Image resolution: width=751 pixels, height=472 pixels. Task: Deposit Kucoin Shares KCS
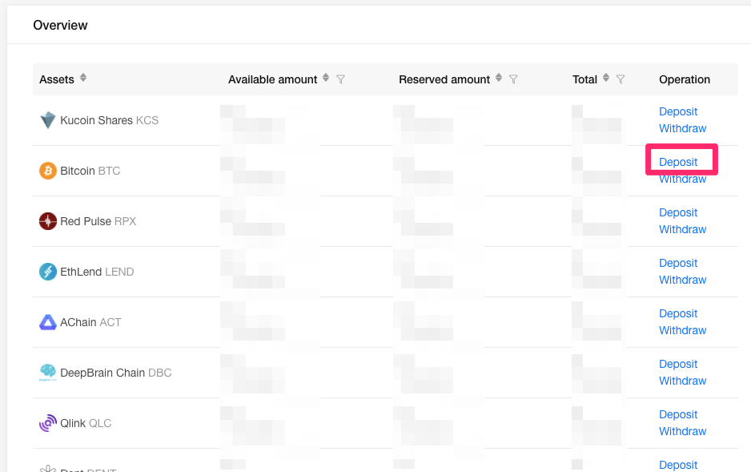coord(678,111)
